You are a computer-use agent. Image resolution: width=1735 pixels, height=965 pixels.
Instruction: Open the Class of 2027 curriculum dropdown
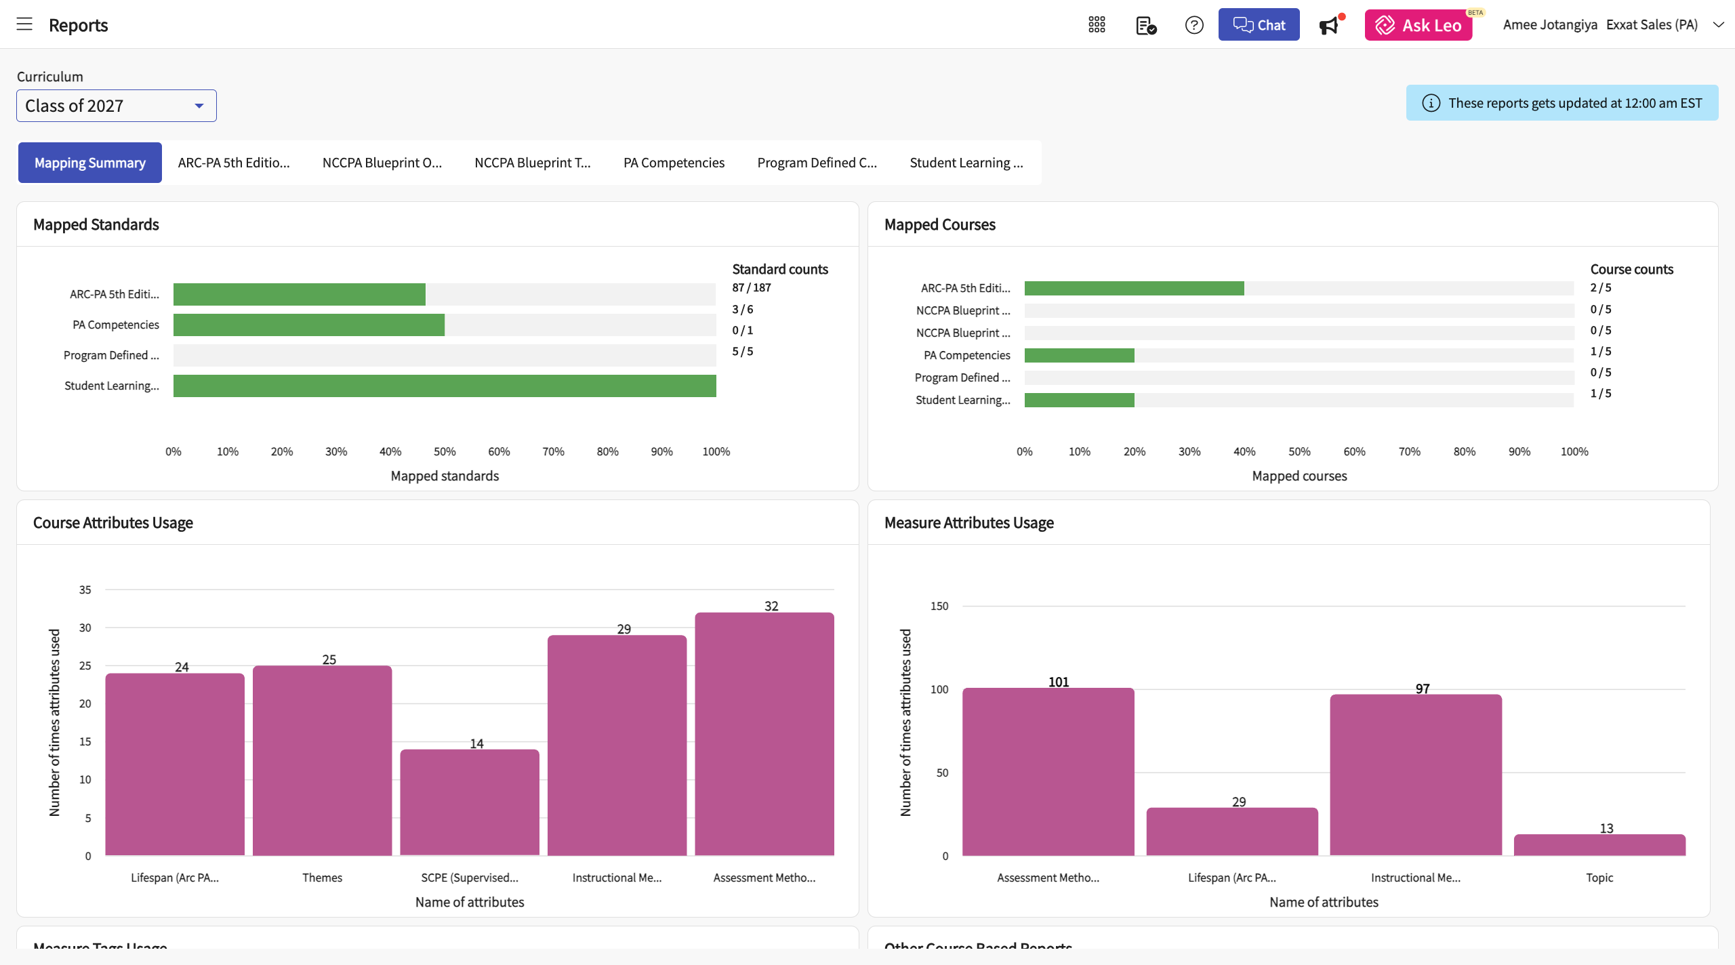pyautogui.click(x=116, y=106)
